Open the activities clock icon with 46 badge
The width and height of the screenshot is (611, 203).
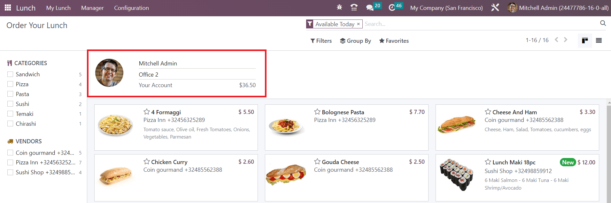[396, 7]
